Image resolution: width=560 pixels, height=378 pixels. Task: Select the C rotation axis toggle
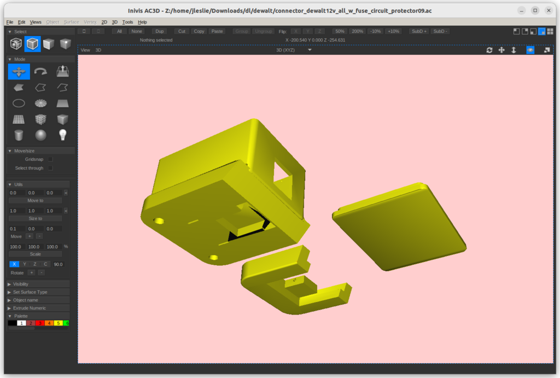[45, 264]
